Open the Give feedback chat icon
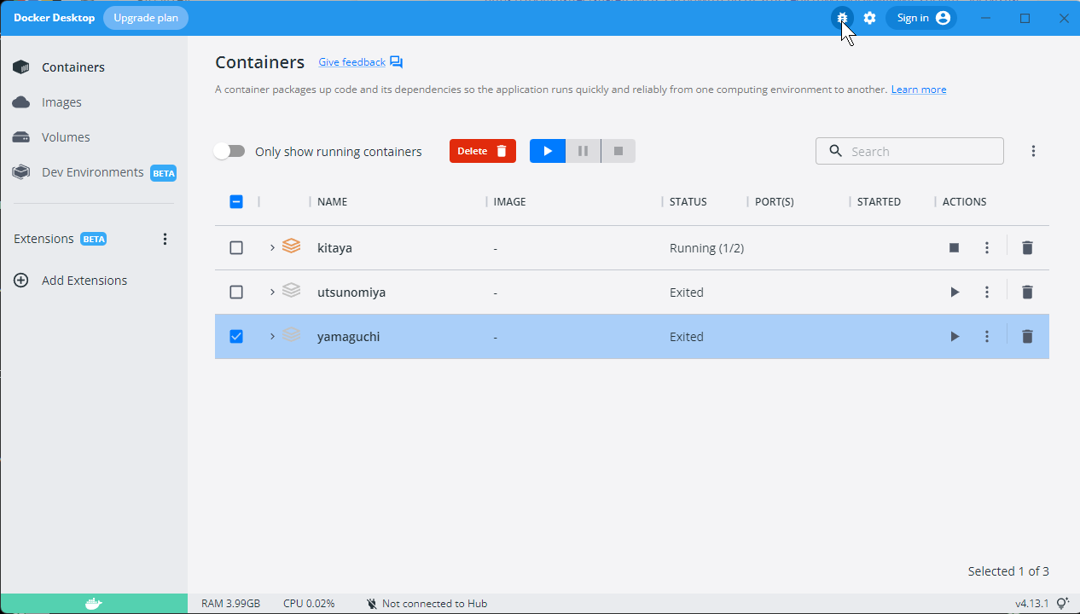 pos(396,62)
